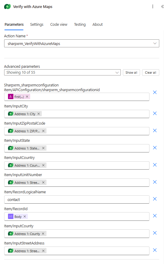Click inside the Item/RecordId input field

(x=77, y=217)
